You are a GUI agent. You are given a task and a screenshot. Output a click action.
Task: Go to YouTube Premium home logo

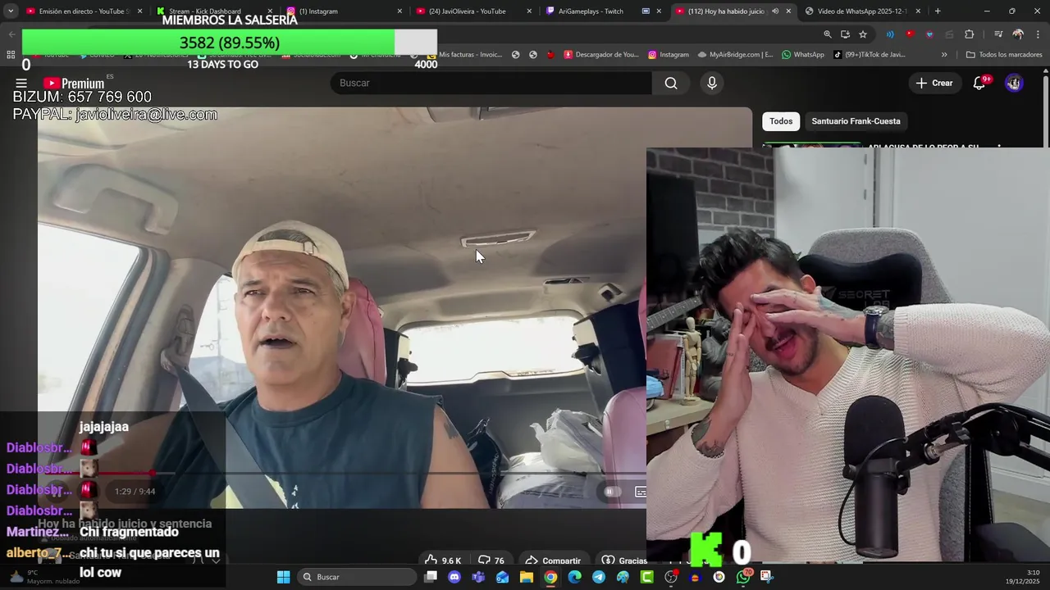pyautogui.click(x=74, y=84)
